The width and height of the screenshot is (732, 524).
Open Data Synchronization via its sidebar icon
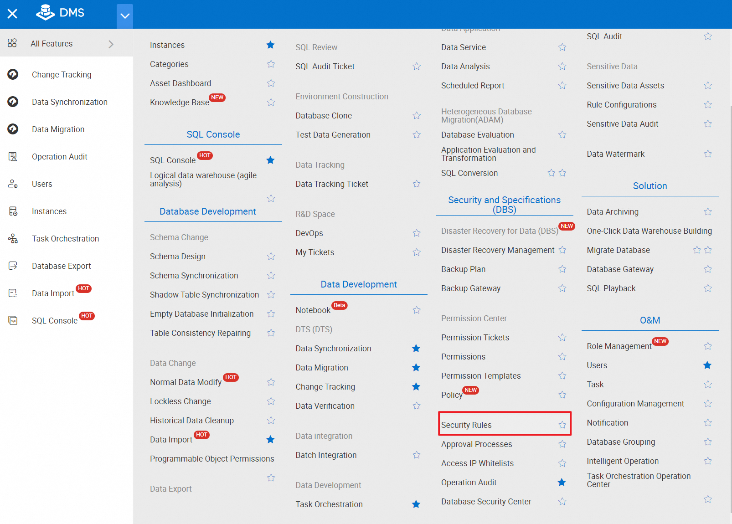click(13, 102)
